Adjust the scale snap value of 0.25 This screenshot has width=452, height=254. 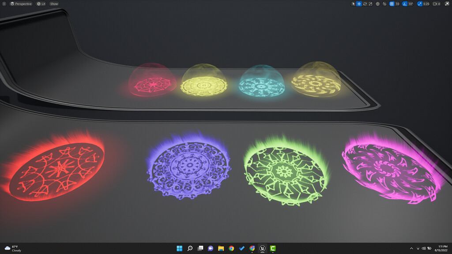pyautogui.click(x=426, y=4)
